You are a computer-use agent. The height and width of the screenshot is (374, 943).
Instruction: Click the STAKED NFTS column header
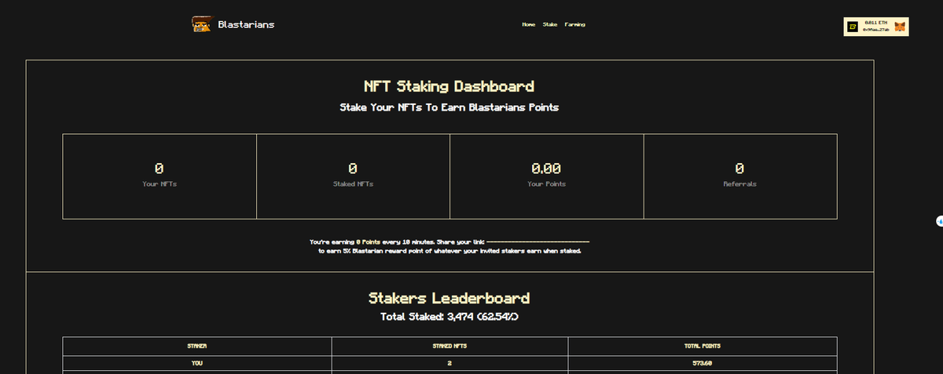(x=449, y=346)
